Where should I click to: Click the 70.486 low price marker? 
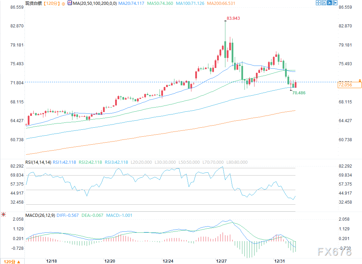tap(299, 93)
